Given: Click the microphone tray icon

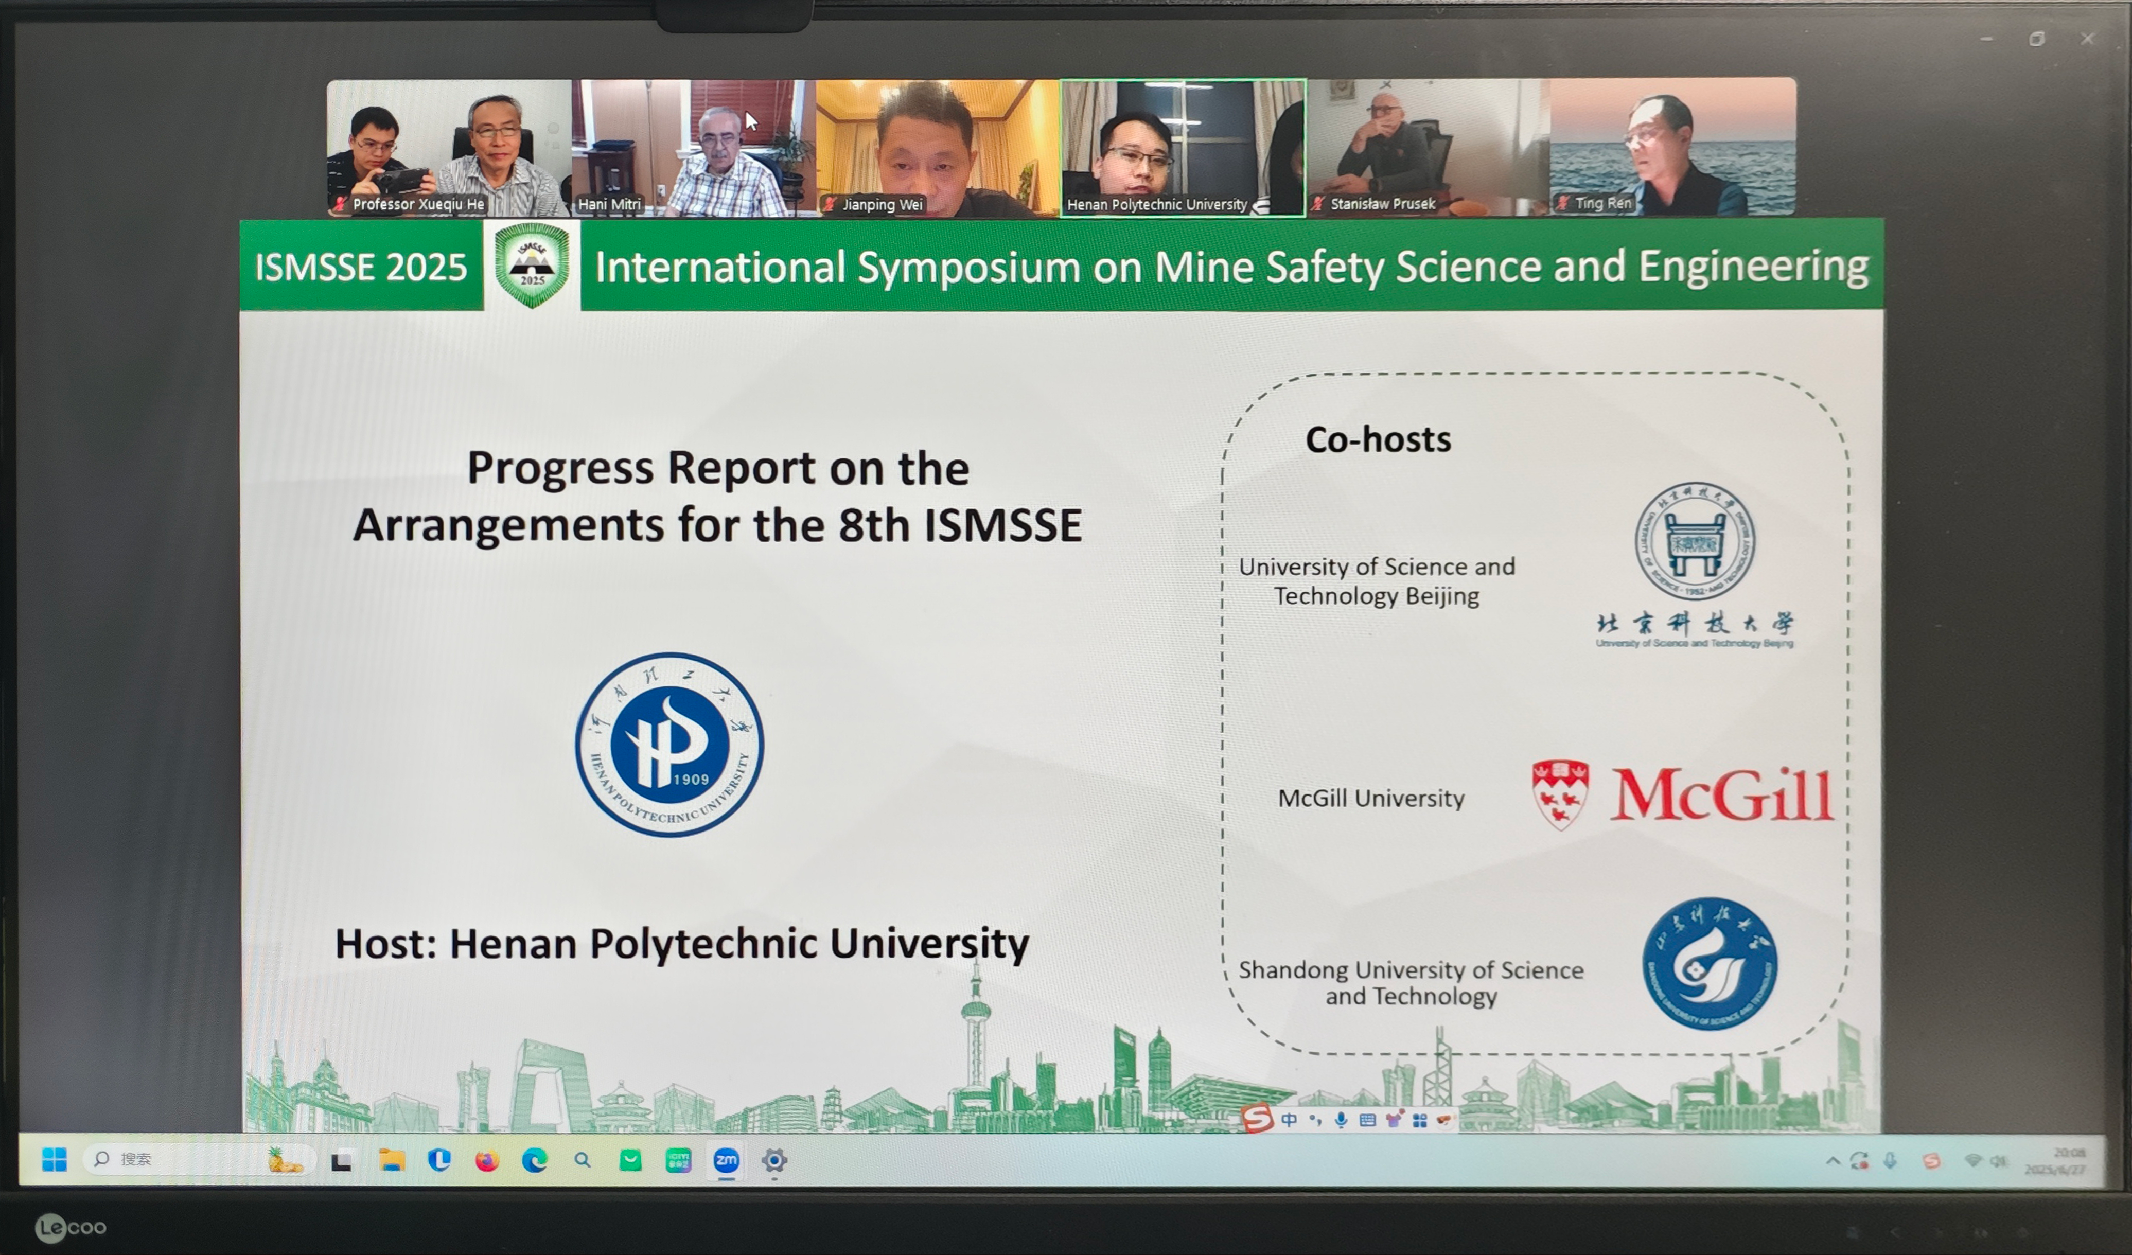Looking at the screenshot, I should pyautogui.click(x=1890, y=1161).
